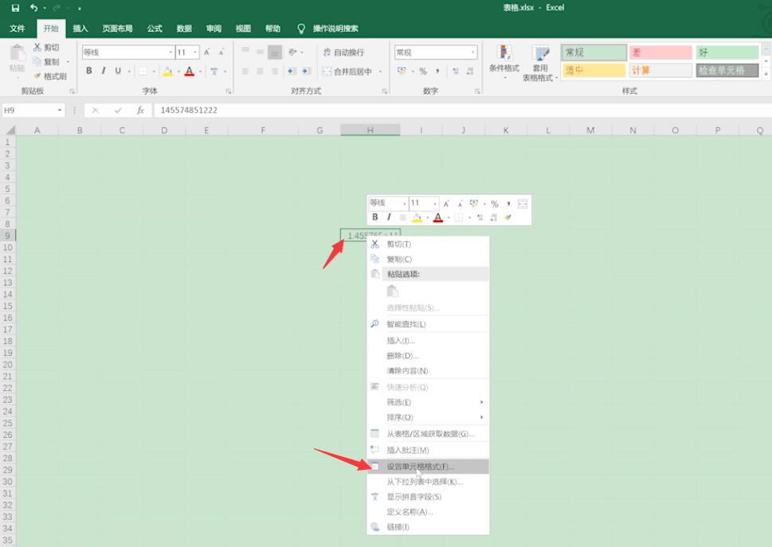Click the Format Painter brush icon
Screen dimensions: 772x547
click(37, 76)
